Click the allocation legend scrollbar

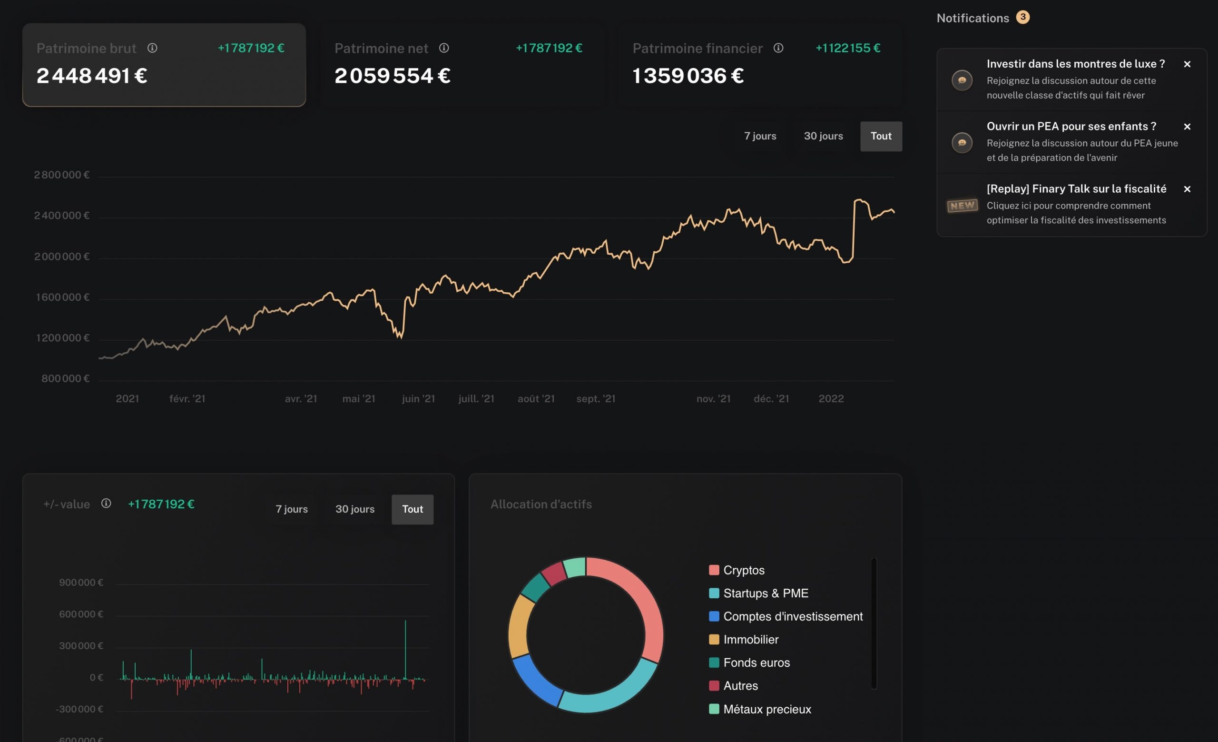874,623
